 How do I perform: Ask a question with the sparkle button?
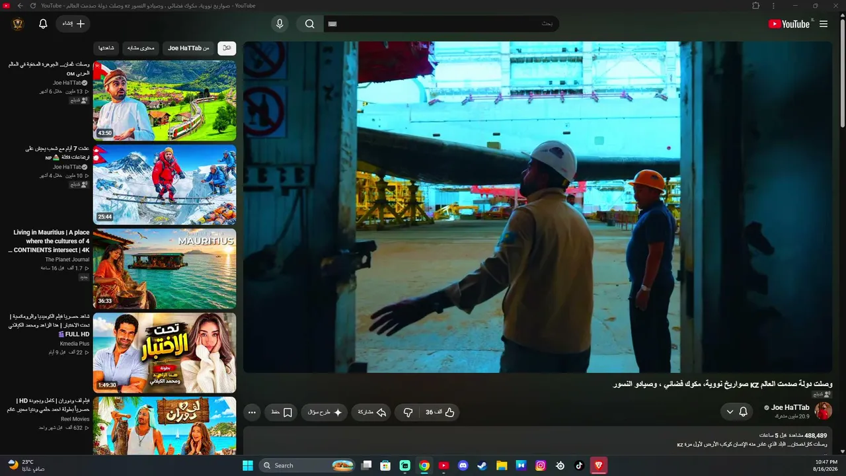325,413
